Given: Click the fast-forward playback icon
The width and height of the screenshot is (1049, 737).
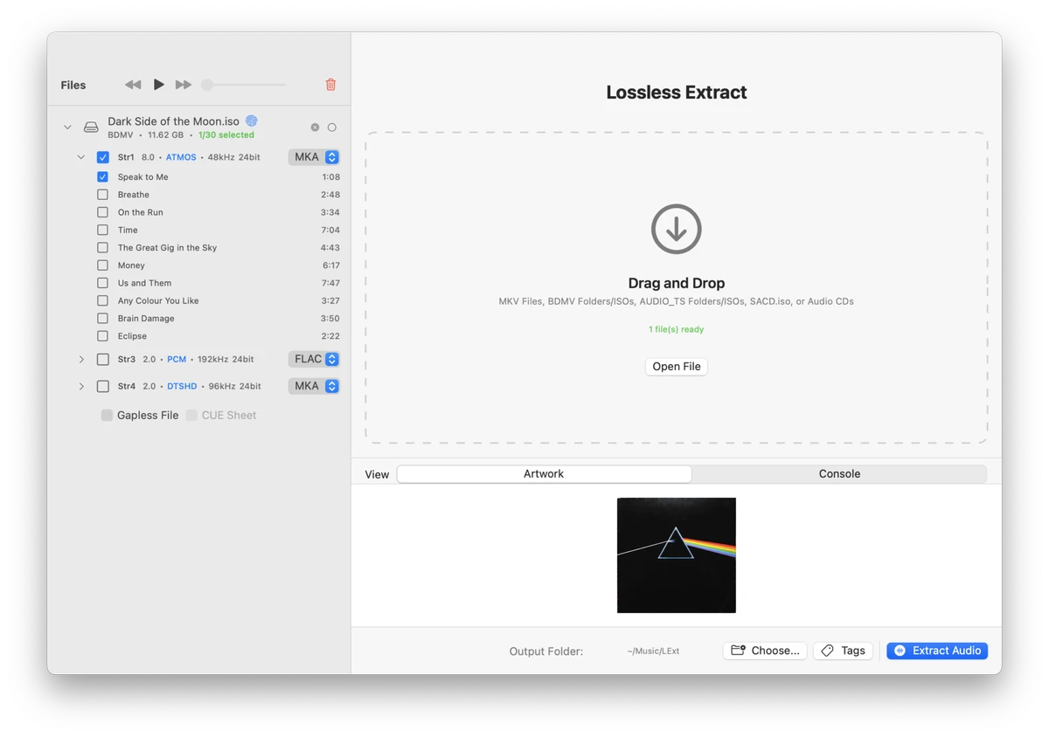Looking at the screenshot, I should [x=184, y=85].
